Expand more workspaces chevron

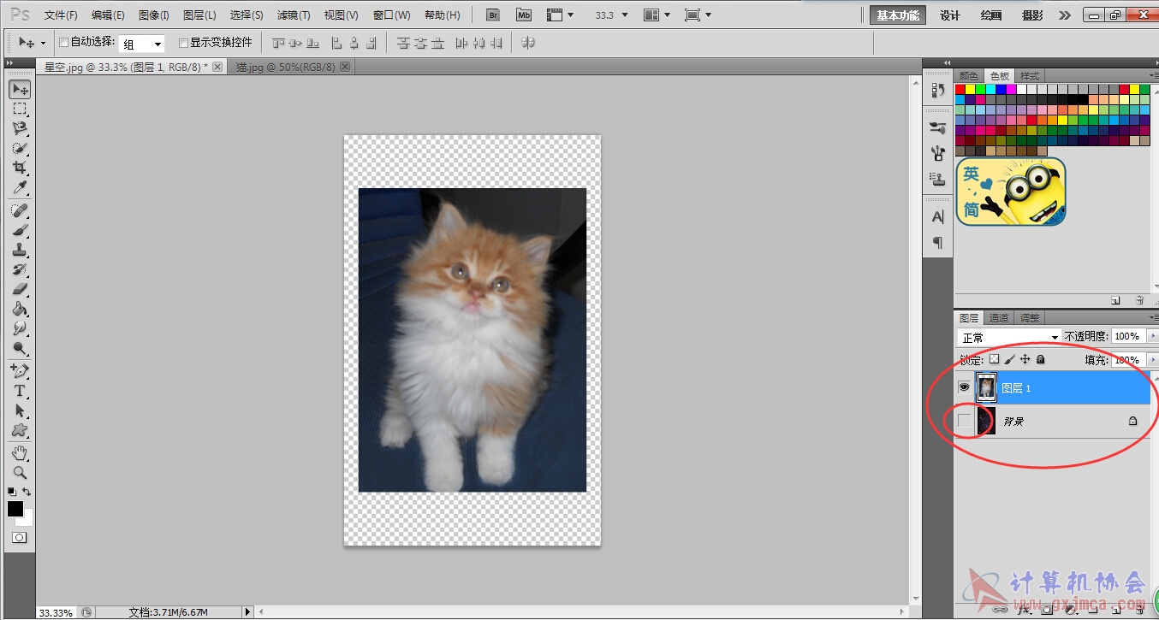(1064, 15)
